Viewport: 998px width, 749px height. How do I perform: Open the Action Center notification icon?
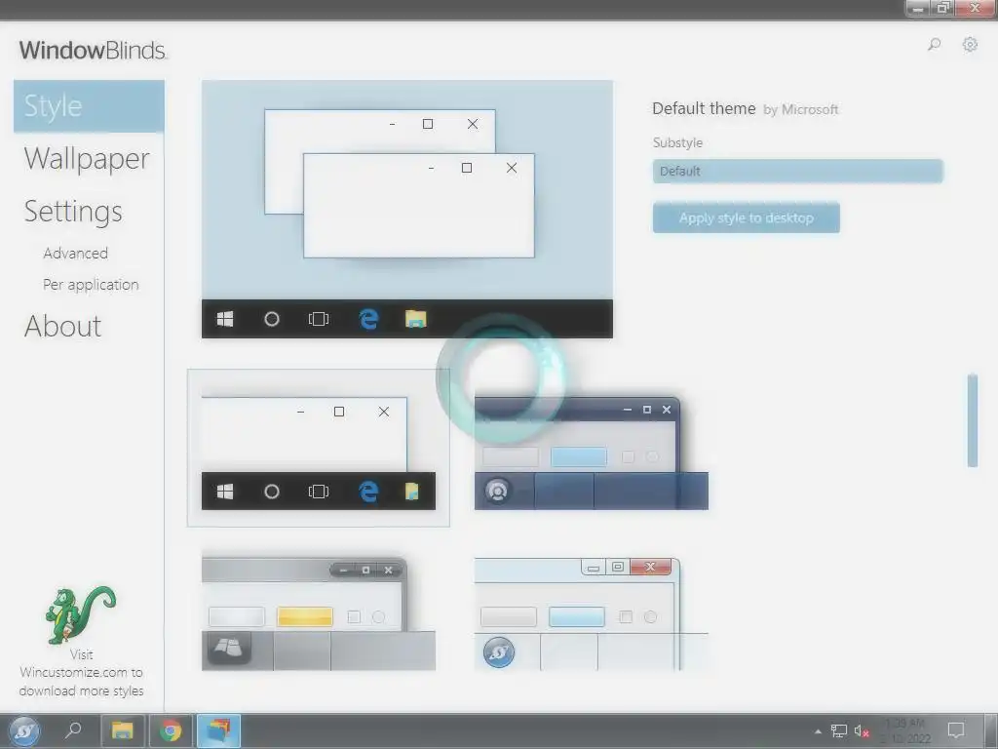(x=956, y=729)
